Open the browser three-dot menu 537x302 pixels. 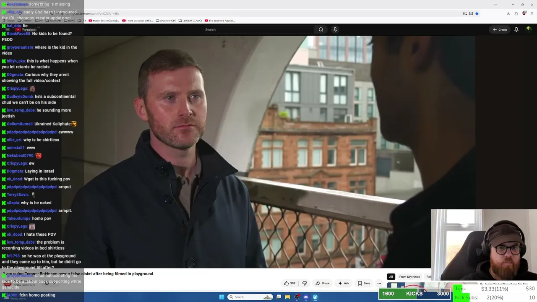[532, 13]
